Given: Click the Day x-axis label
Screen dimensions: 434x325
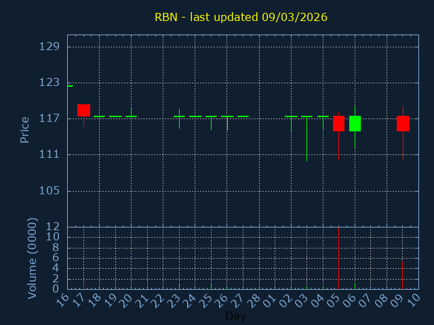Looking at the screenshot, I should pyautogui.click(x=235, y=316).
